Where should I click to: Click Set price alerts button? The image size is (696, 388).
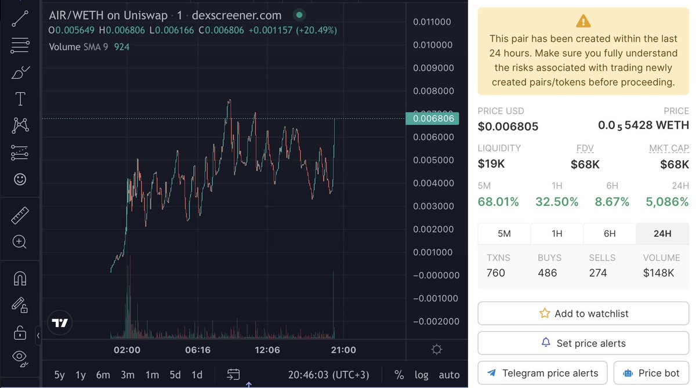[x=583, y=343]
